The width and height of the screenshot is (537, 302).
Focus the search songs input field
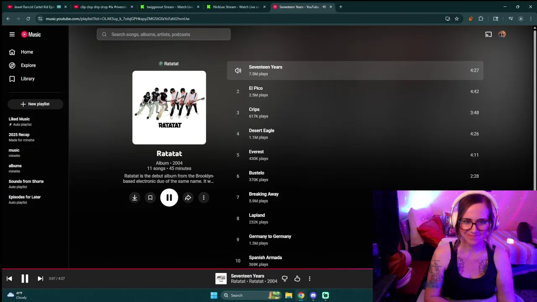pos(164,34)
